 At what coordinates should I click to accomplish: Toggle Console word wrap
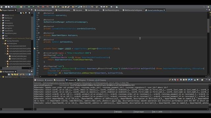point(186,80)
